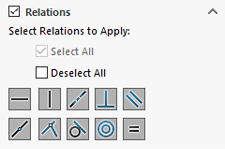Select the Parallel relation icon
225x149 pixels.
tap(134, 99)
